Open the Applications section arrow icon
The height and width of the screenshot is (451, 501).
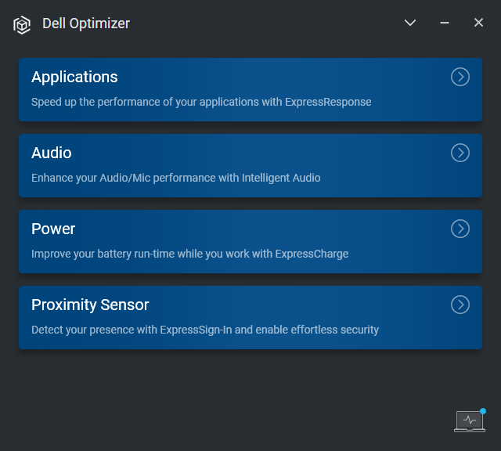coord(460,77)
